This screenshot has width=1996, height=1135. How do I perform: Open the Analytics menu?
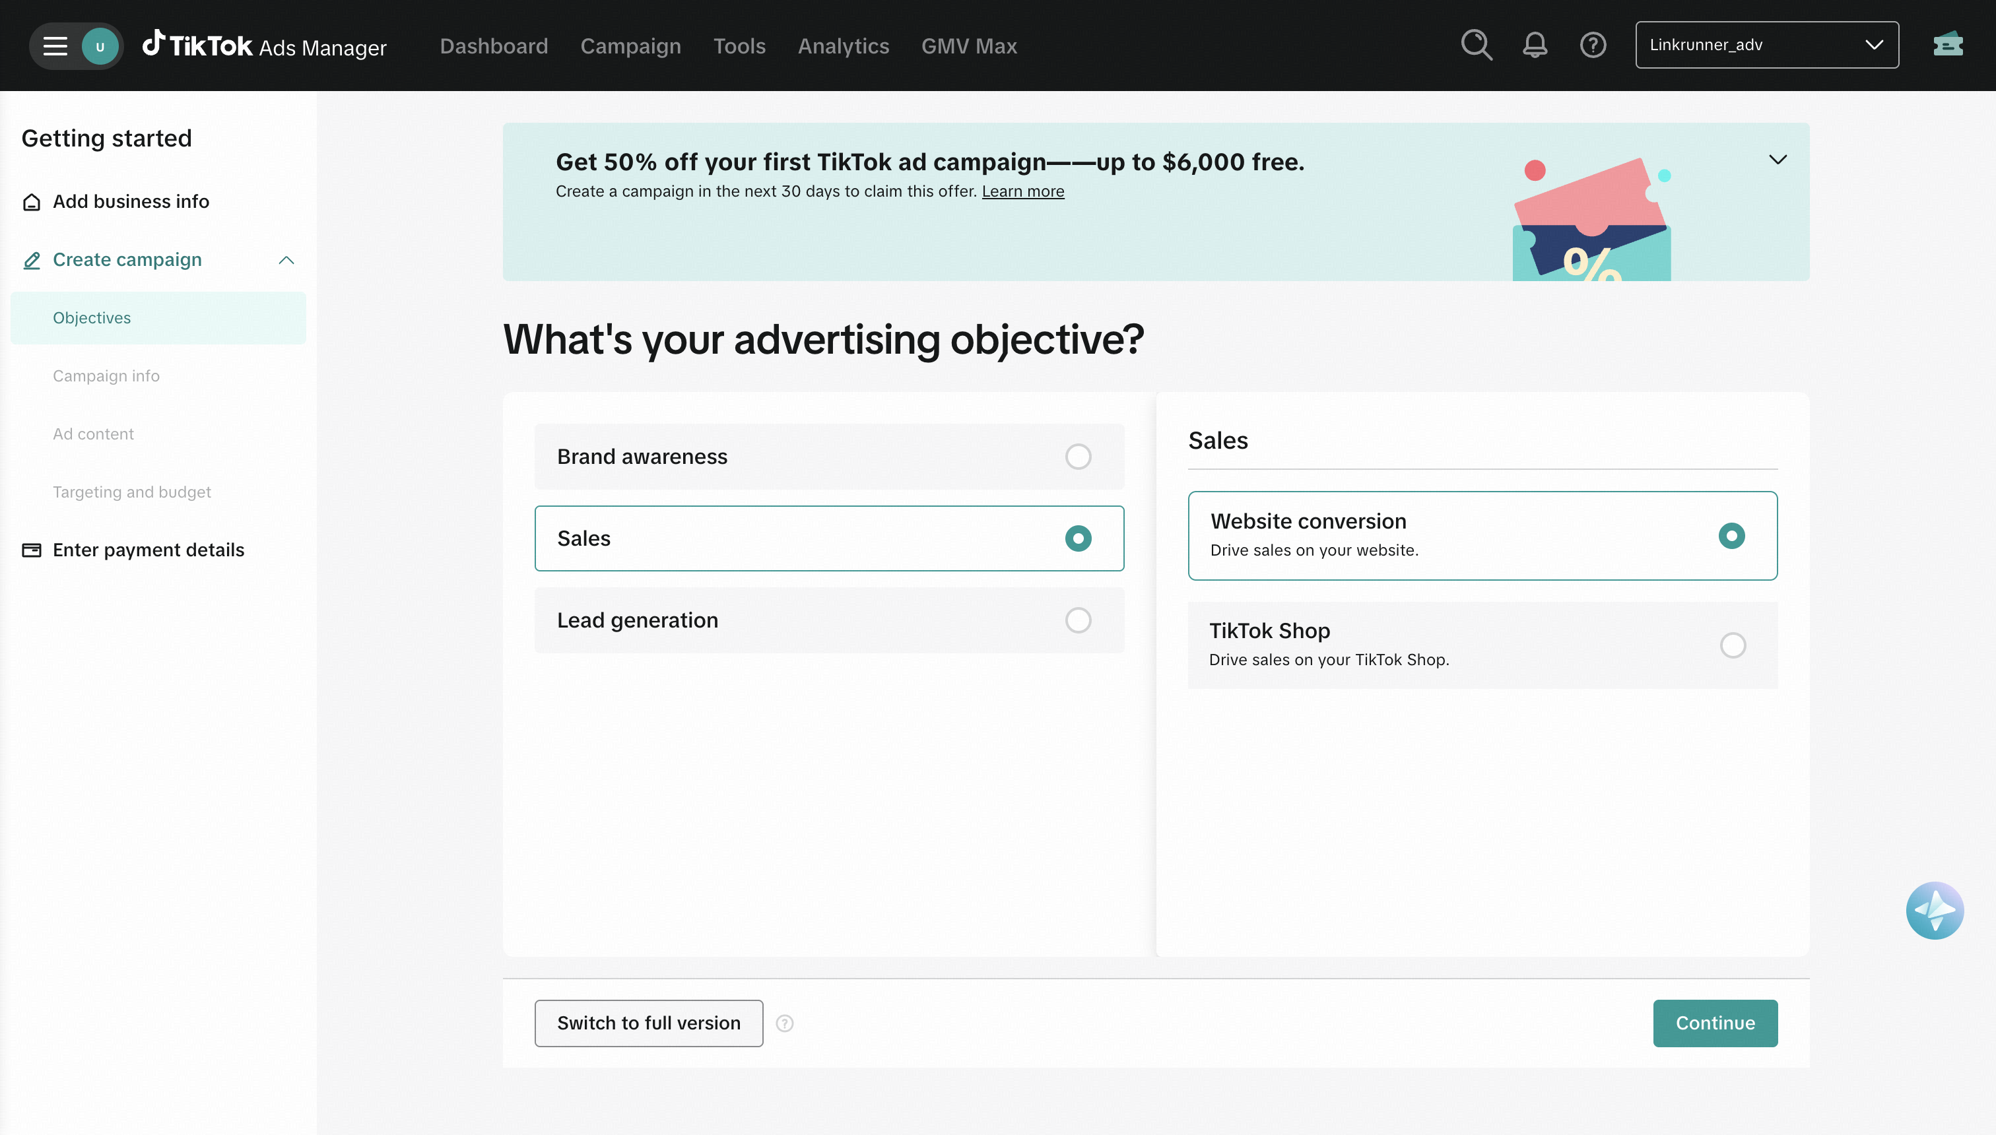coord(843,46)
